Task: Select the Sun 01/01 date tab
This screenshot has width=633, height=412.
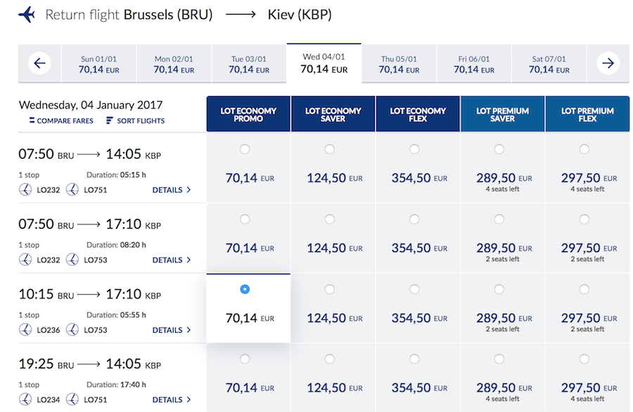Action: pos(98,65)
